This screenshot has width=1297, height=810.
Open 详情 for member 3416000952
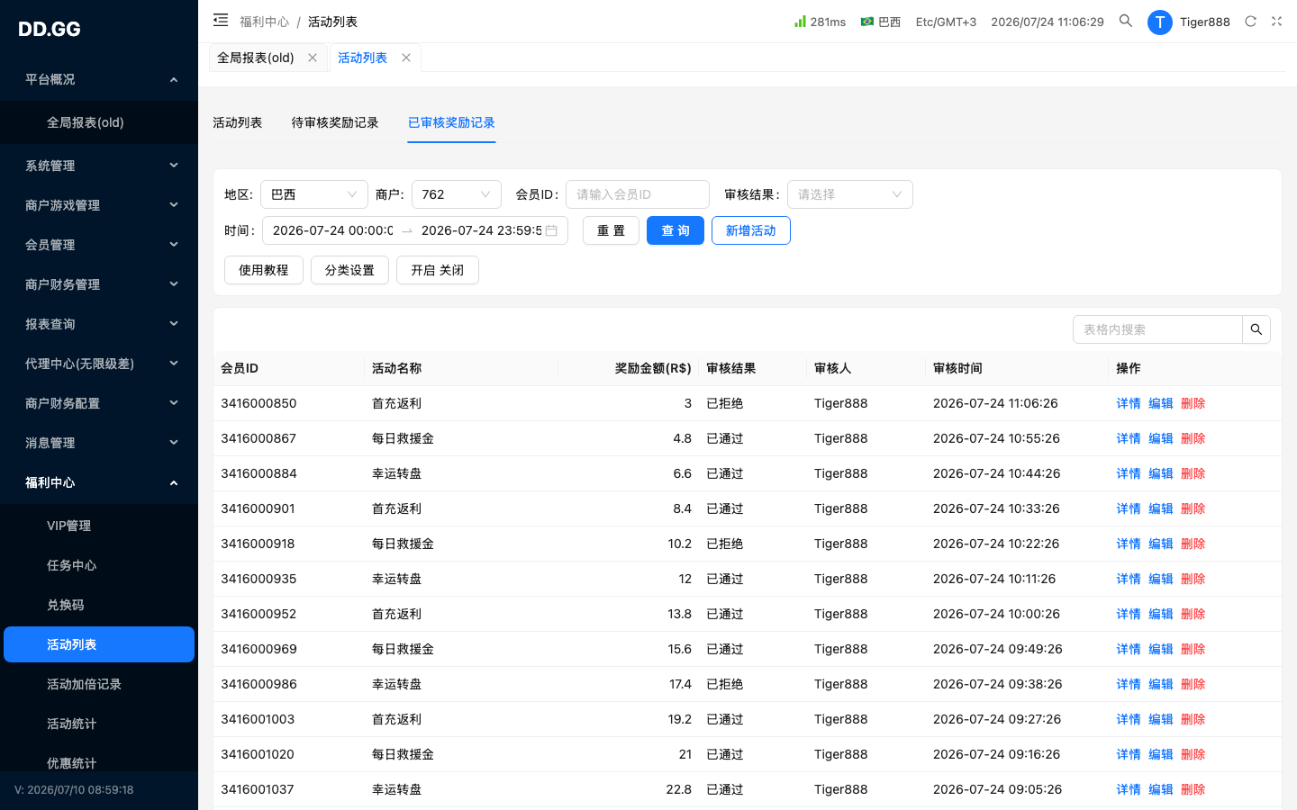pos(1129,614)
